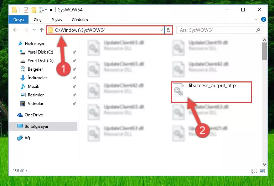Viewport: 274px width, 186px height.
Task: Click the pin icon next to Videolar
Action: (74, 104)
